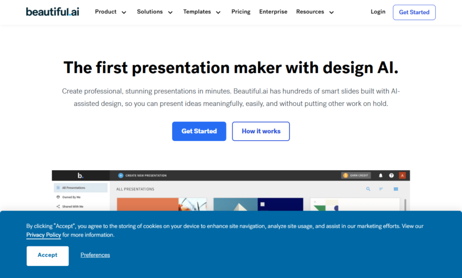Click the outlined Get Started header button
This screenshot has height=278, width=462.
414,12
